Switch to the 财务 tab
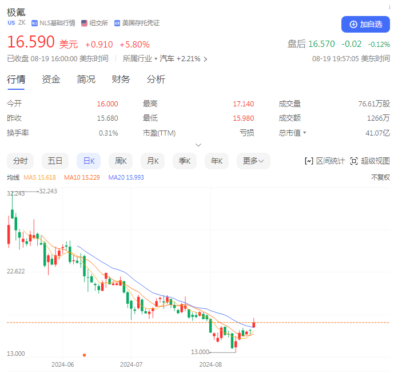The width and height of the screenshot is (402, 373). point(121,80)
